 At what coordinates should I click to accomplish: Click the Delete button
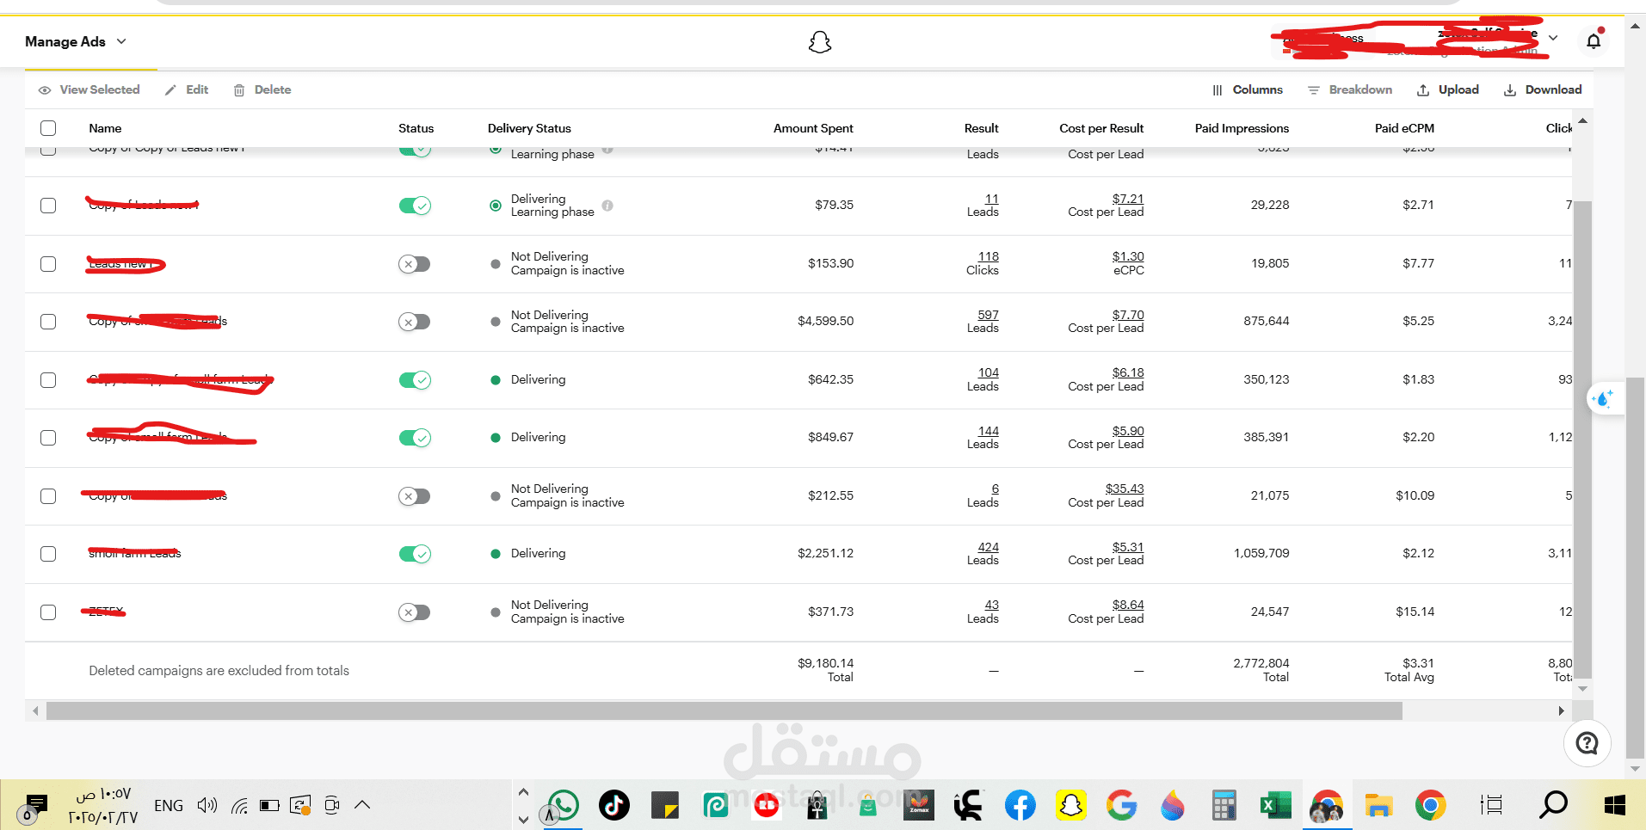pos(262,89)
